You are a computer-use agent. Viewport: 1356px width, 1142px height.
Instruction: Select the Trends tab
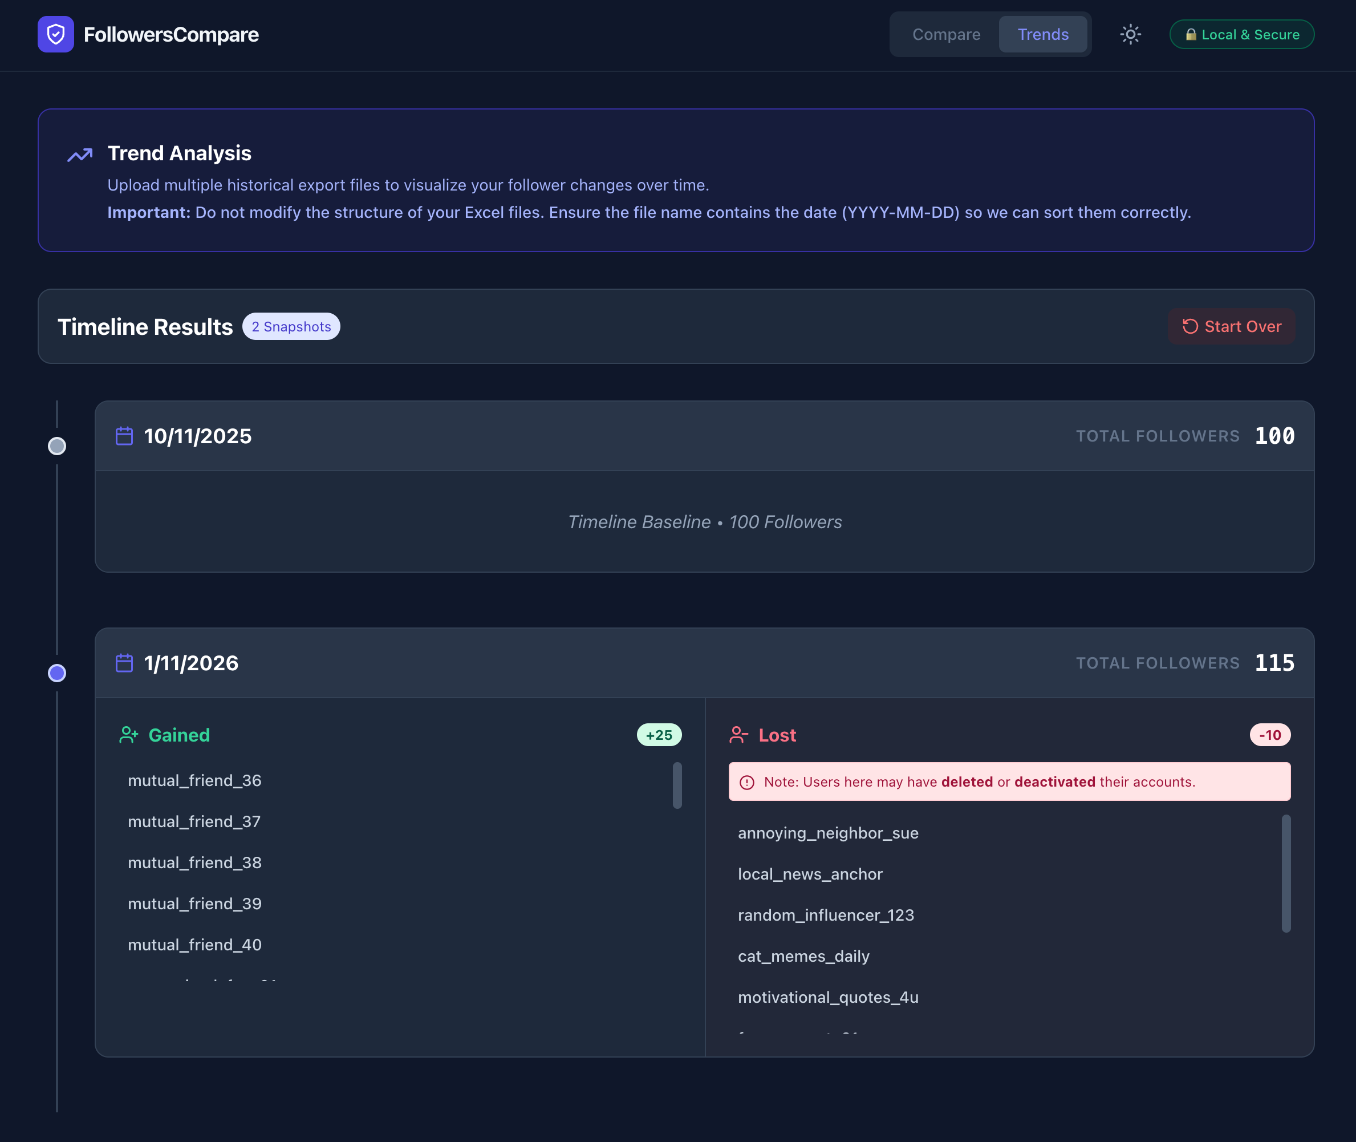tap(1043, 34)
